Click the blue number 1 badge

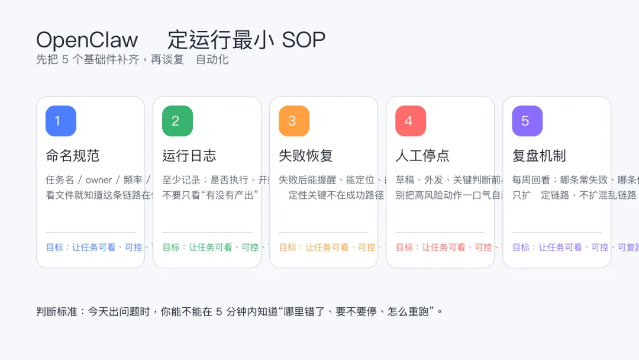61,121
